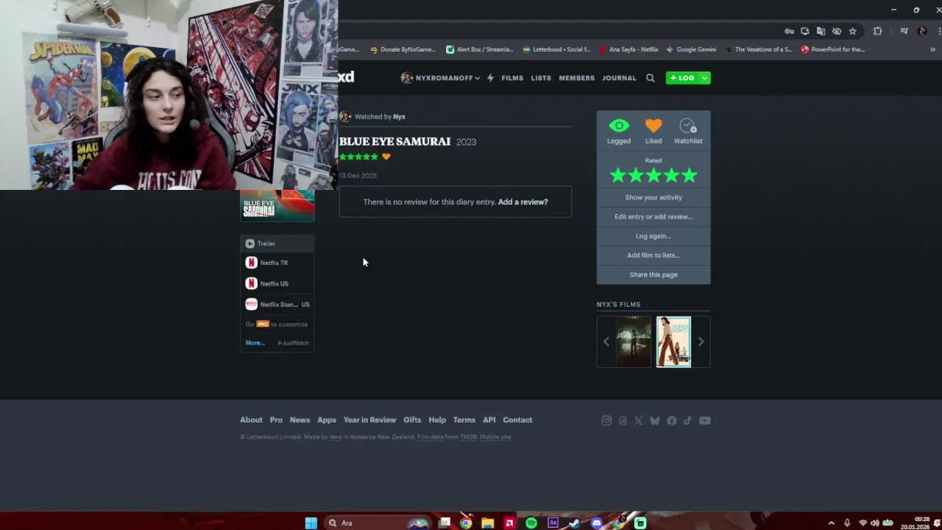
Task: Toggle the Liked heart icon
Action: [654, 126]
